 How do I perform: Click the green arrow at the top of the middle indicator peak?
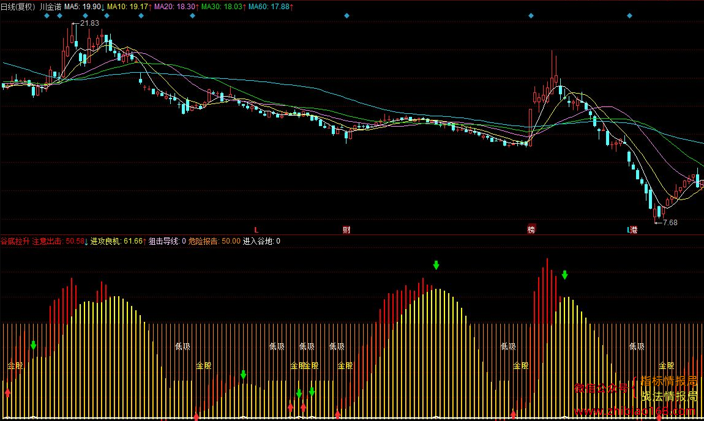click(x=436, y=265)
